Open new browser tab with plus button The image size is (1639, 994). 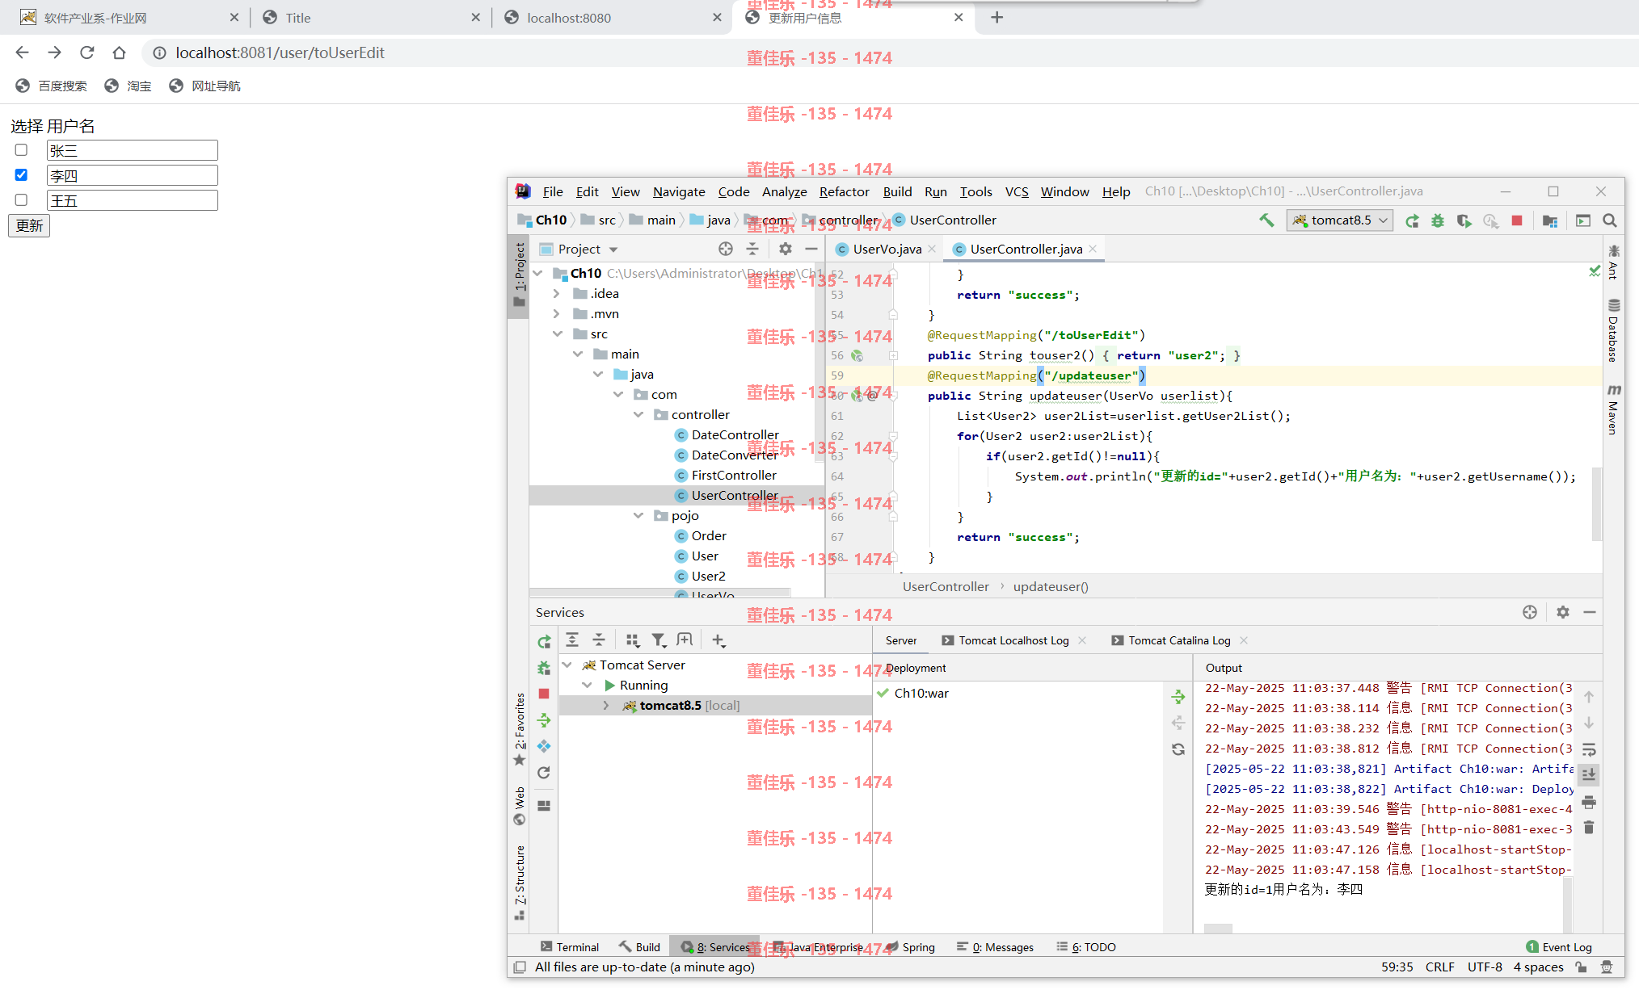[x=996, y=18]
